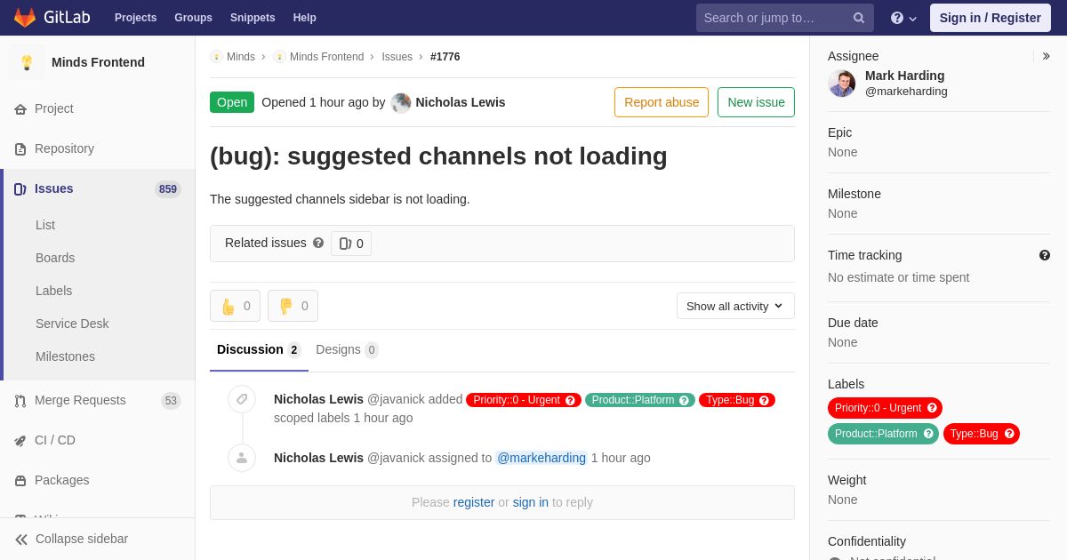Click the @markeharding mention link

pyautogui.click(x=542, y=458)
